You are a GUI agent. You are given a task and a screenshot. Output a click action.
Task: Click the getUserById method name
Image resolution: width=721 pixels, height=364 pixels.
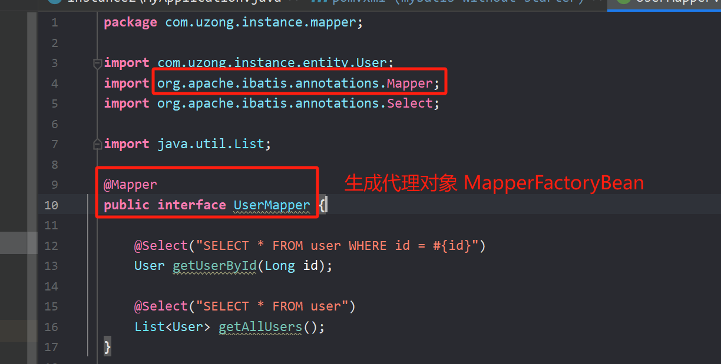(x=214, y=266)
